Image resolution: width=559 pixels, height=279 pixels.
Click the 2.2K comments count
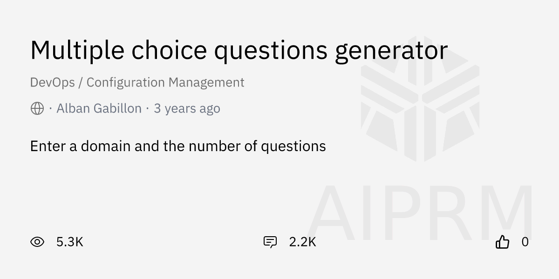click(x=302, y=242)
